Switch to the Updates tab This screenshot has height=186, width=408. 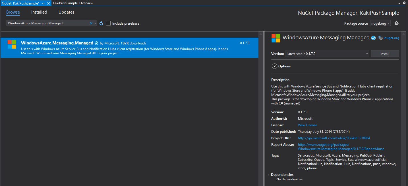[x=66, y=12]
